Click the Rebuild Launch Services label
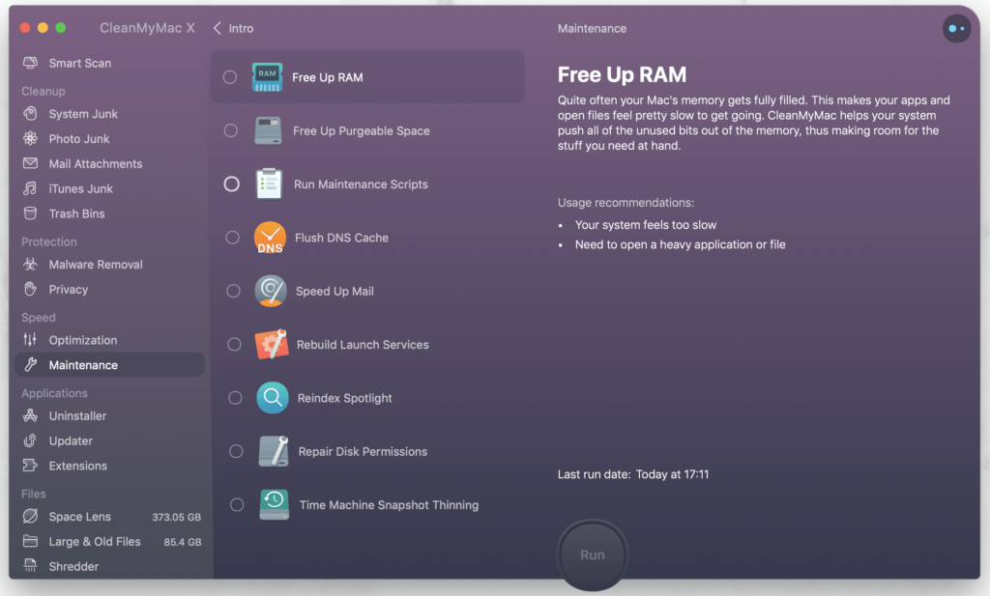This screenshot has width=990, height=596. click(363, 344)
